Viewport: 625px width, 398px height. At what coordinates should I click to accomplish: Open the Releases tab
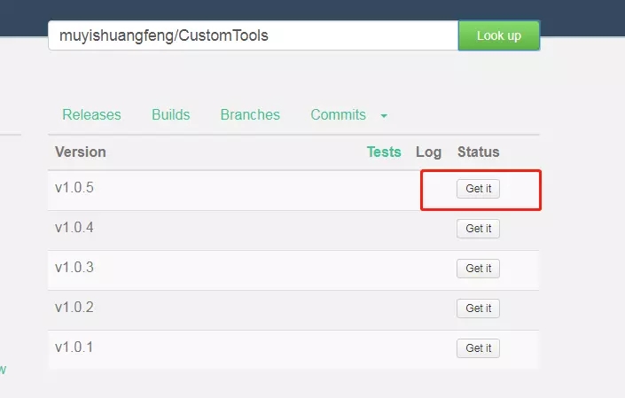[x=91, y=114]
